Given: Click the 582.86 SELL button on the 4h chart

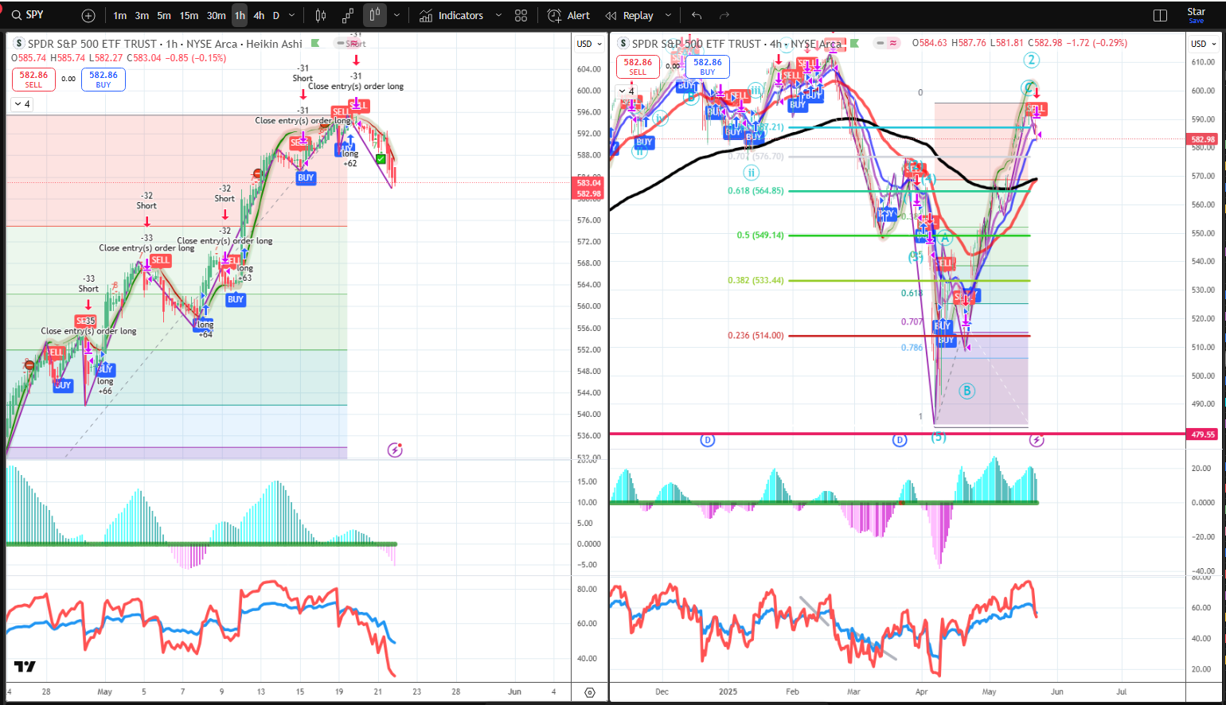Looking at the screenshot, I should (x=638, y=66).
